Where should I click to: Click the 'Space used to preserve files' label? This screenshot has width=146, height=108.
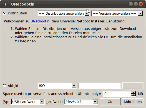tap(52, 94)
